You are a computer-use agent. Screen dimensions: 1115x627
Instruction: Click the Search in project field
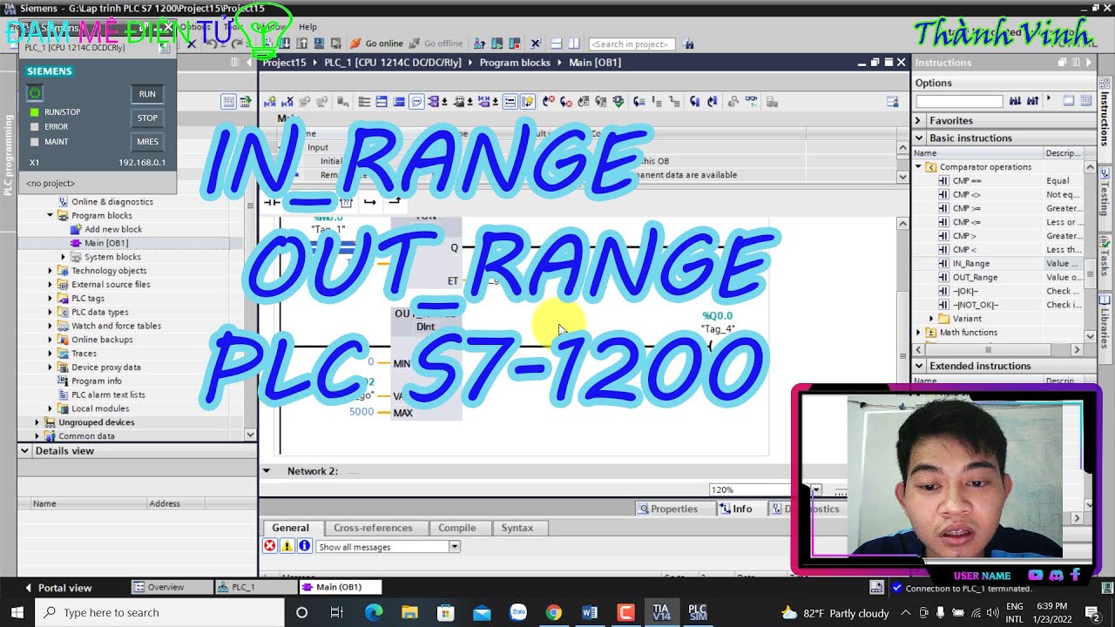point(632,44)
